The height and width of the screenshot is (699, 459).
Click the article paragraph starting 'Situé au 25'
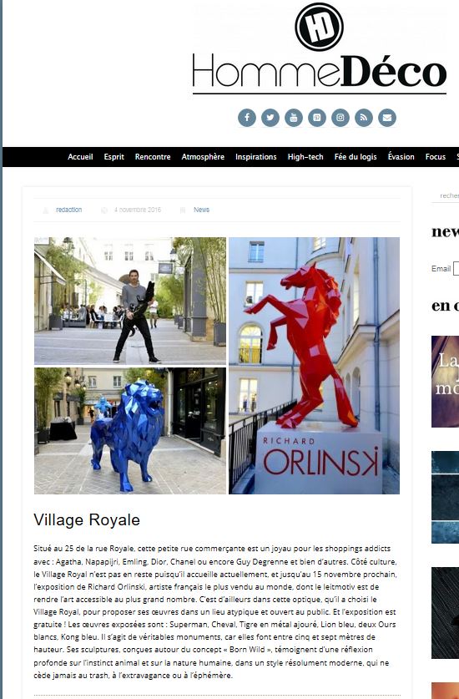tap(215, 611)
